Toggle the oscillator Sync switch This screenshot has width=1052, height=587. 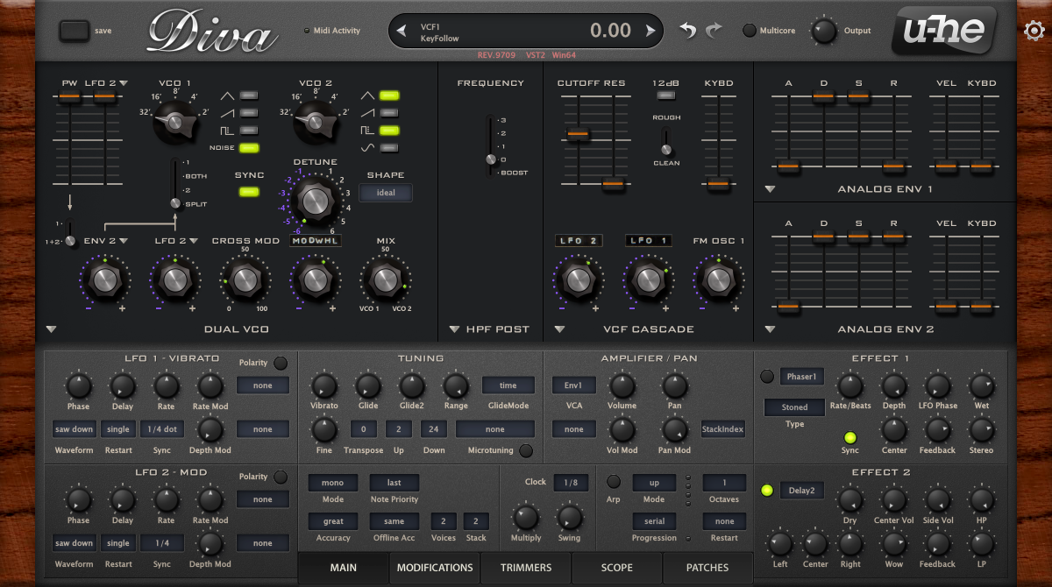pos(249,192)
